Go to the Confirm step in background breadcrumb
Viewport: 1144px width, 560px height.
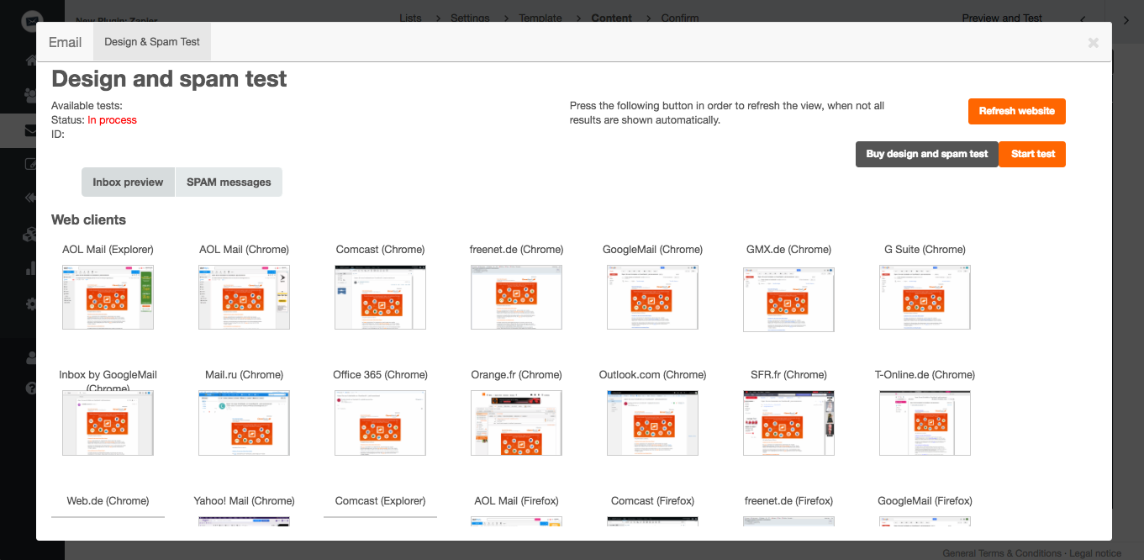680,18
